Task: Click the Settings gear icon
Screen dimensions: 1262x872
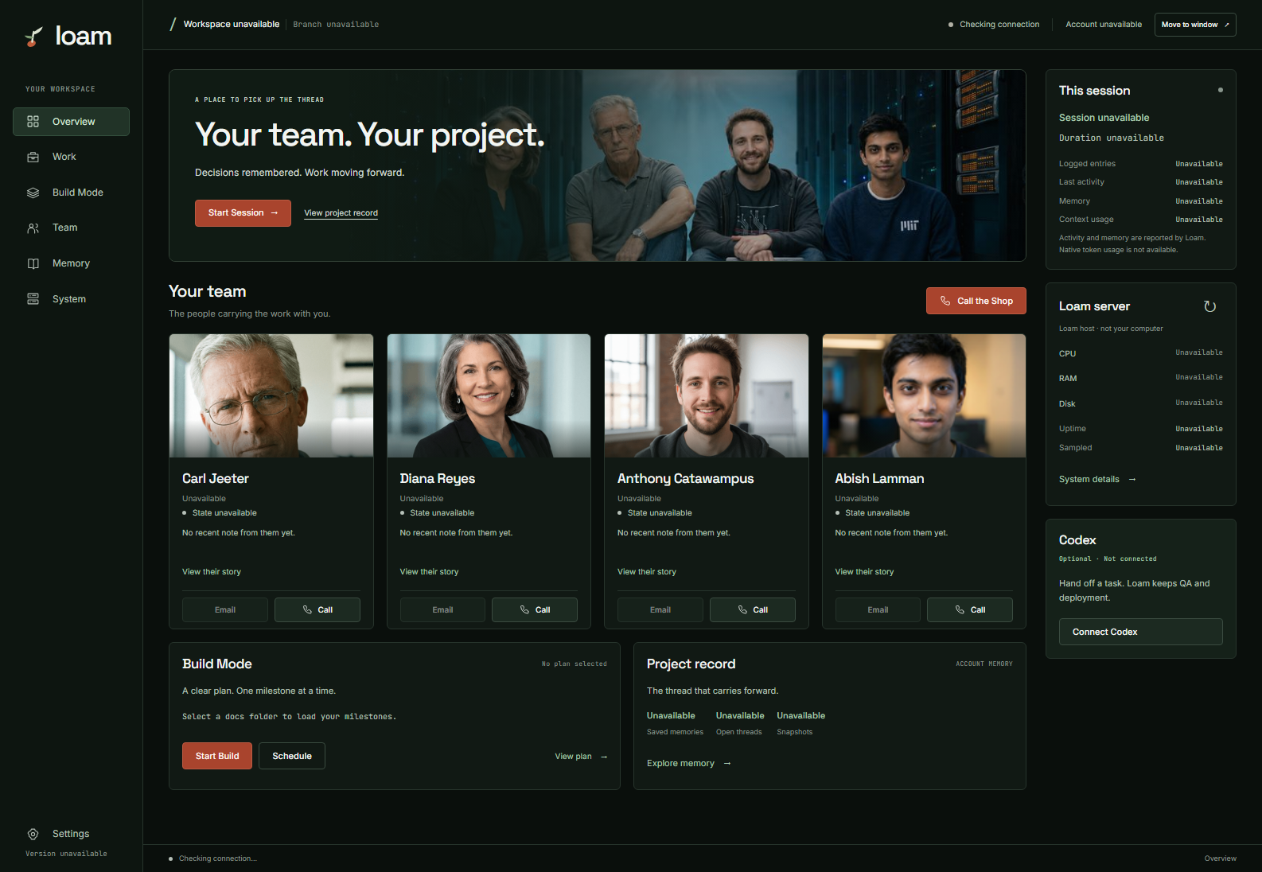Action: (33, 834)
